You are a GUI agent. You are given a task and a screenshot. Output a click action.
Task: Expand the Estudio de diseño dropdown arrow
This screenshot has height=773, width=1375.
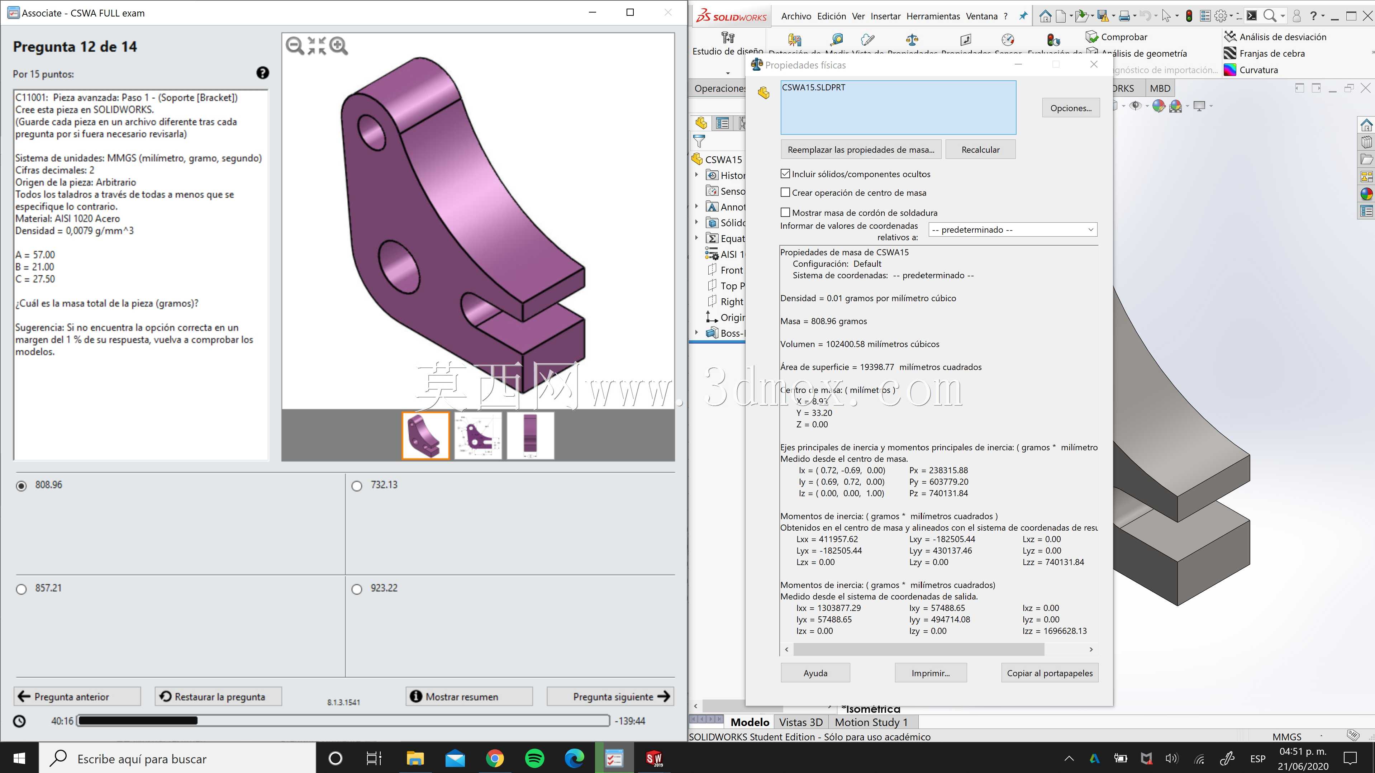click(728, 72)
